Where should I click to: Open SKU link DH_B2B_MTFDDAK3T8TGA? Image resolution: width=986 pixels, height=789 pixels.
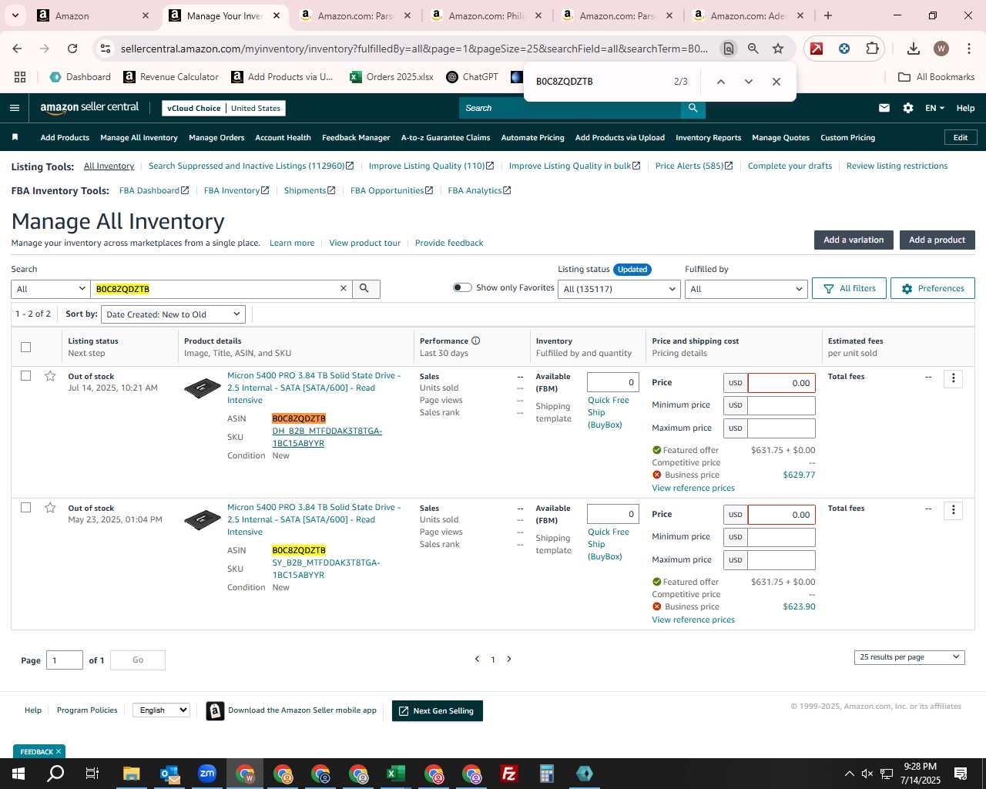327,437
